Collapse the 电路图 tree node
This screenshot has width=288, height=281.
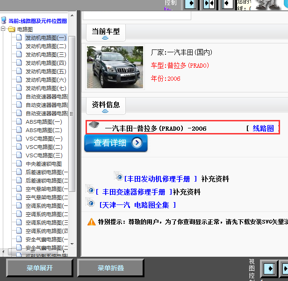(x=3, y=29)
